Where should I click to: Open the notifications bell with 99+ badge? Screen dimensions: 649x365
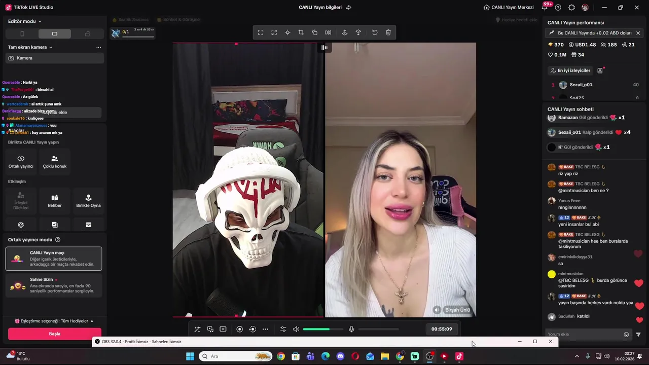pos(545,8)
